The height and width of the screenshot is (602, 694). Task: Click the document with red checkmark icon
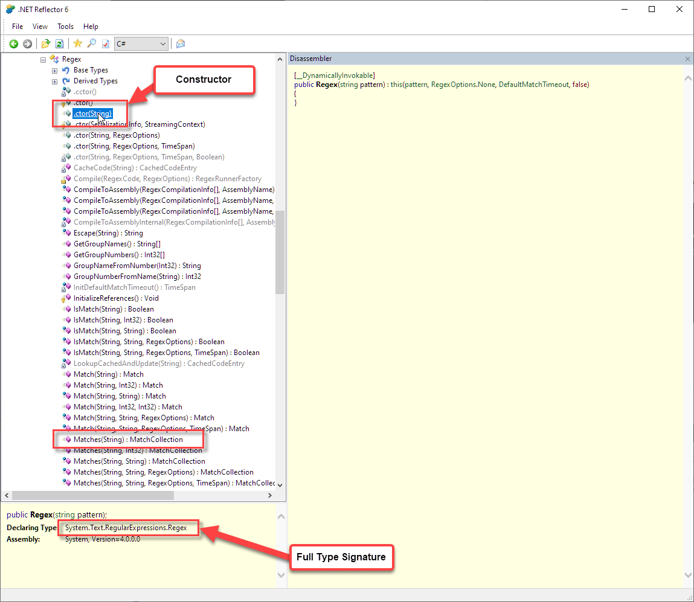point(105,43)
